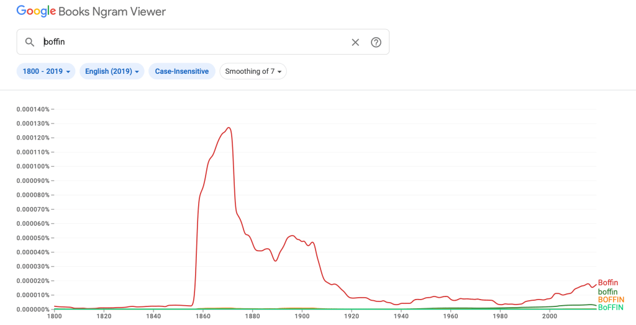
Task: Toggle the Case-Insensitive option
Action: [181, 71]
